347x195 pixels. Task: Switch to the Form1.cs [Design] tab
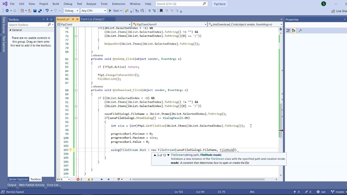point(93,19)
